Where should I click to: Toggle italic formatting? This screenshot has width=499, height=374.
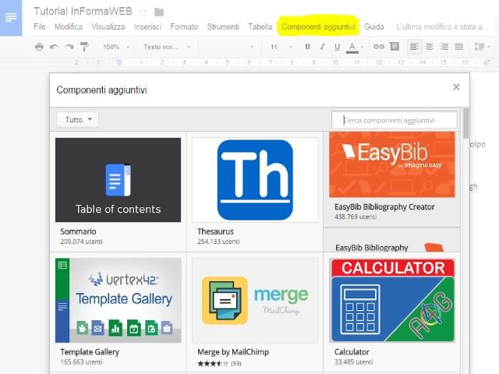[322, 47]
